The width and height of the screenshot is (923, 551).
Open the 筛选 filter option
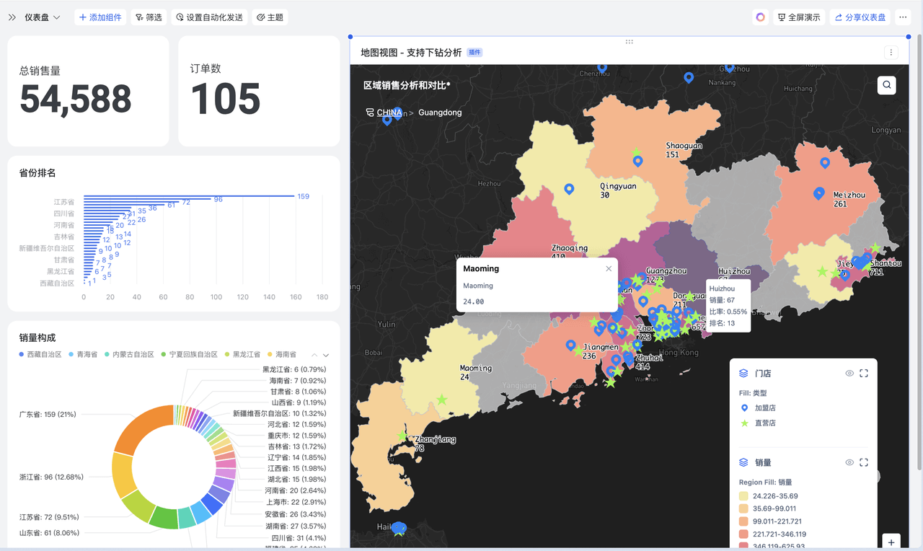pyautogui.click(x=149, y=17)
